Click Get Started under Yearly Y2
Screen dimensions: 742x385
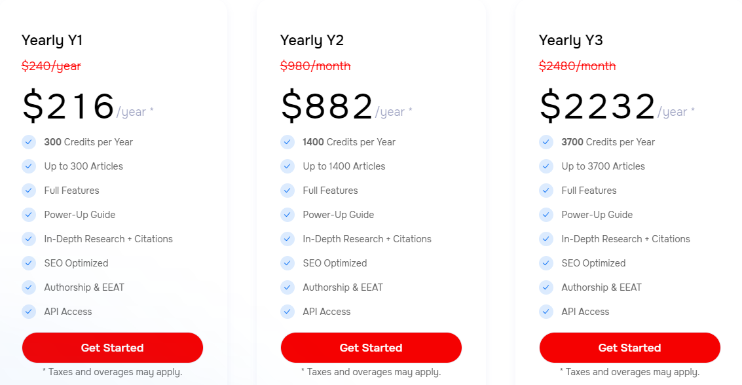pos(371,348)
